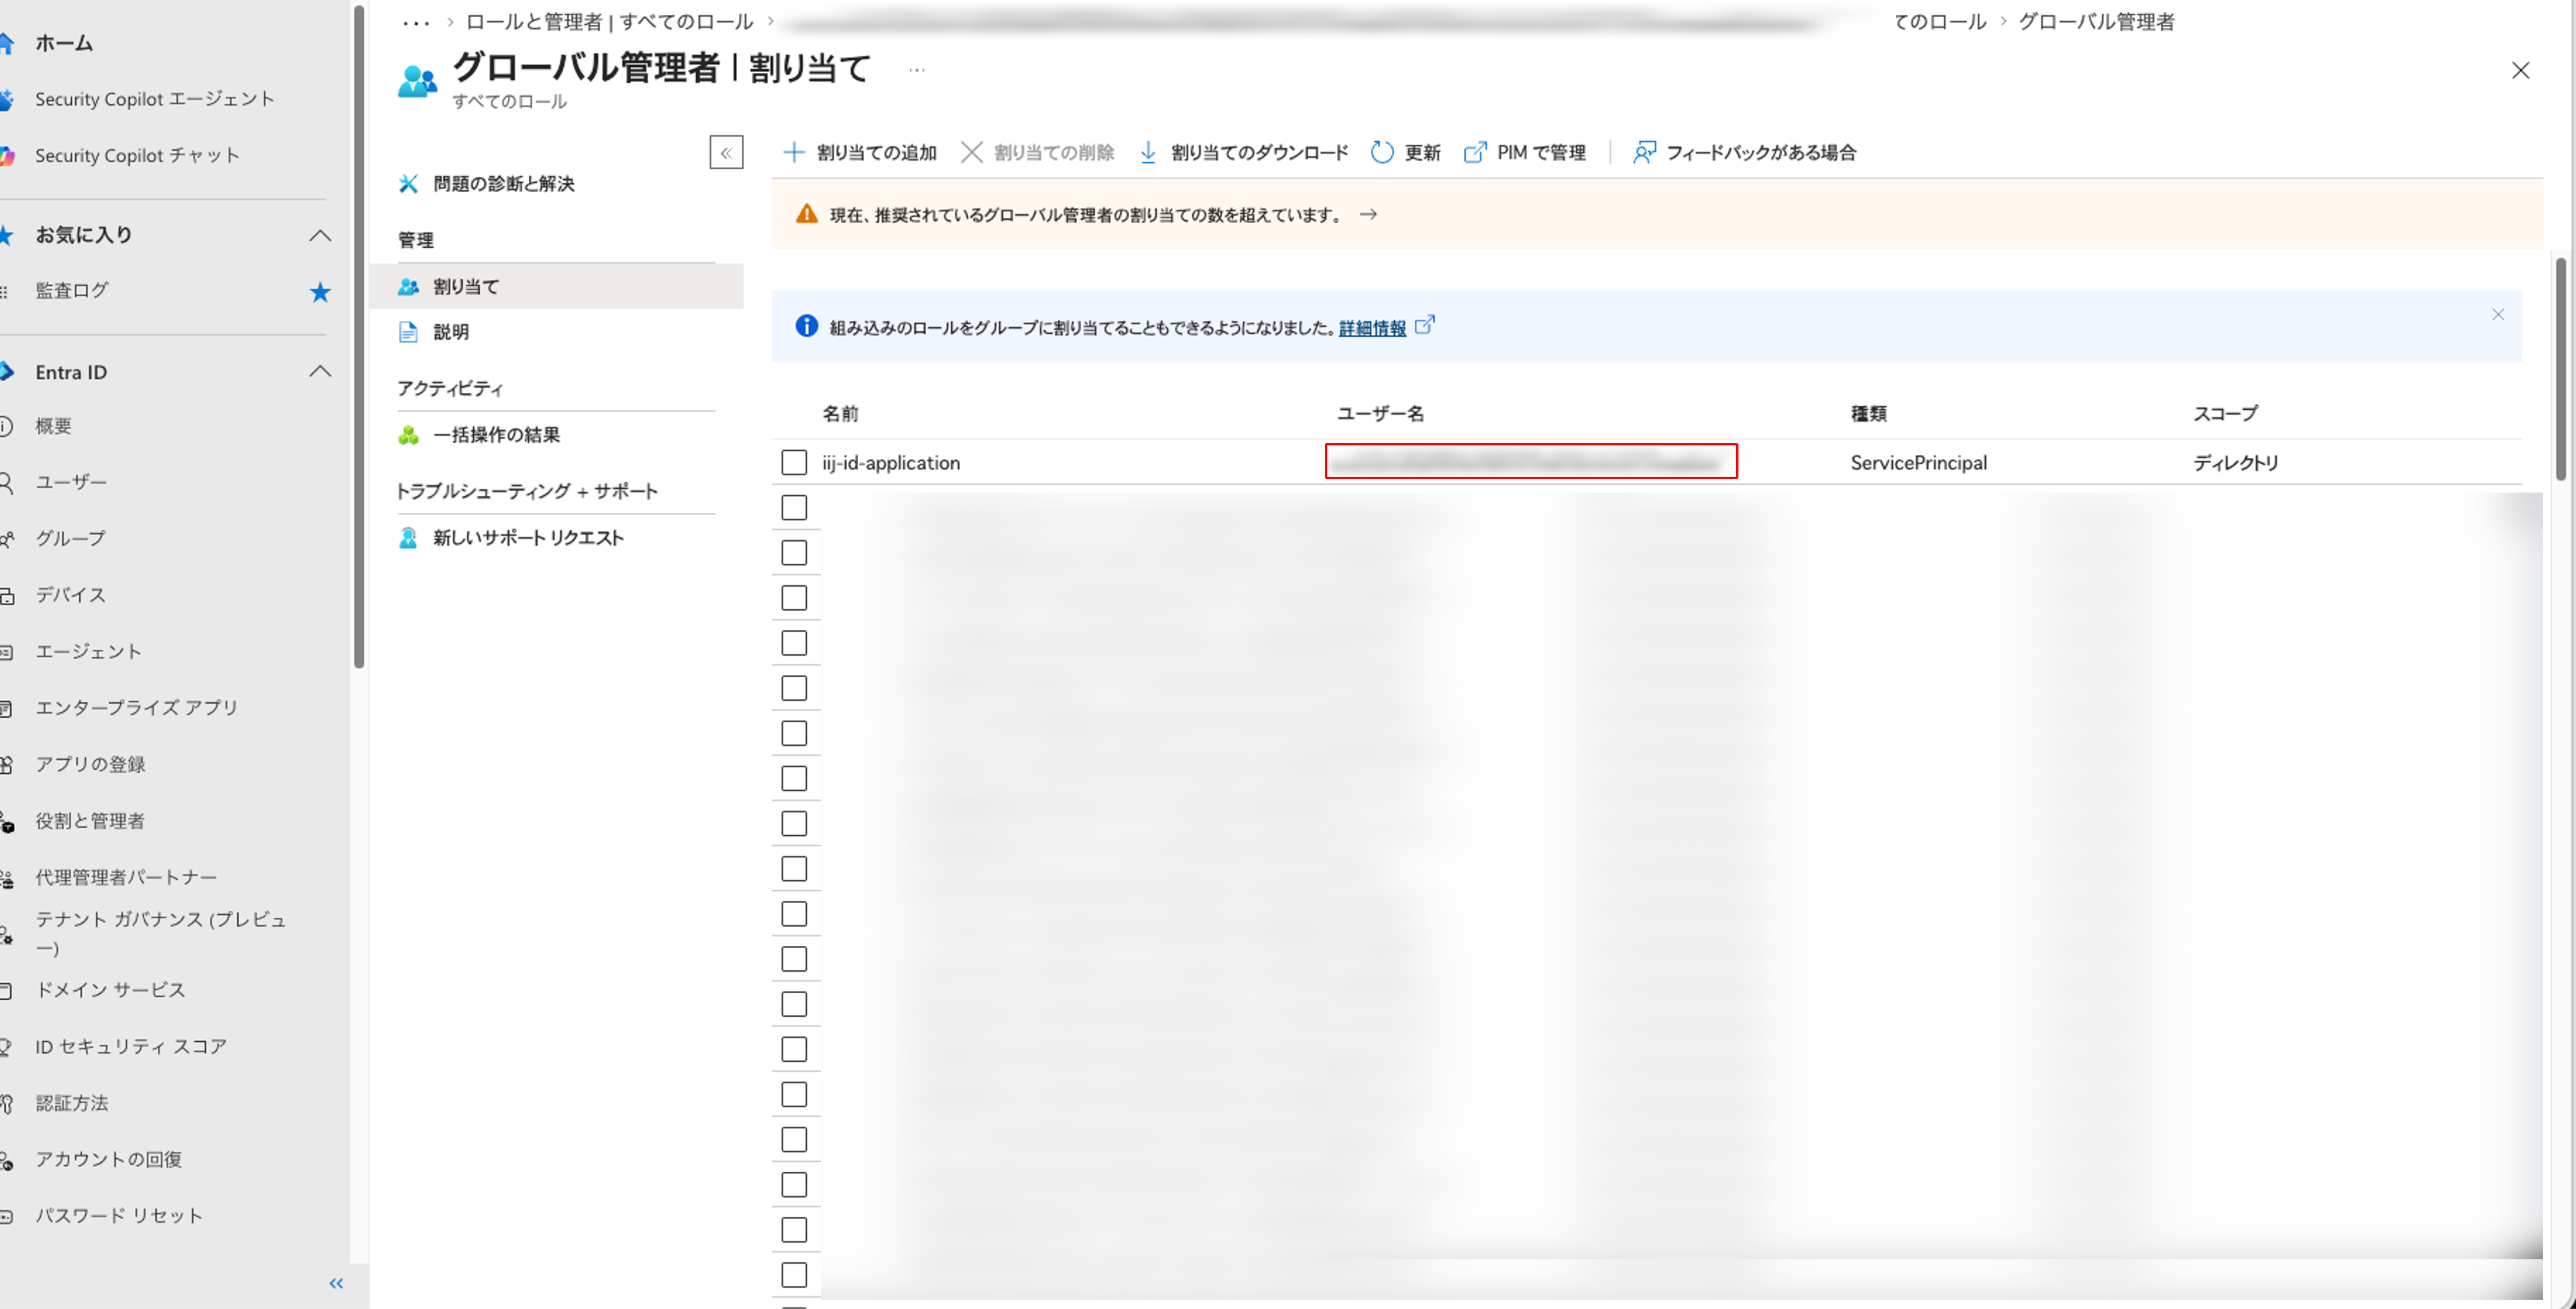
Task: Collapse the Entra ID section chevron
Action: (x=320, y=371)
